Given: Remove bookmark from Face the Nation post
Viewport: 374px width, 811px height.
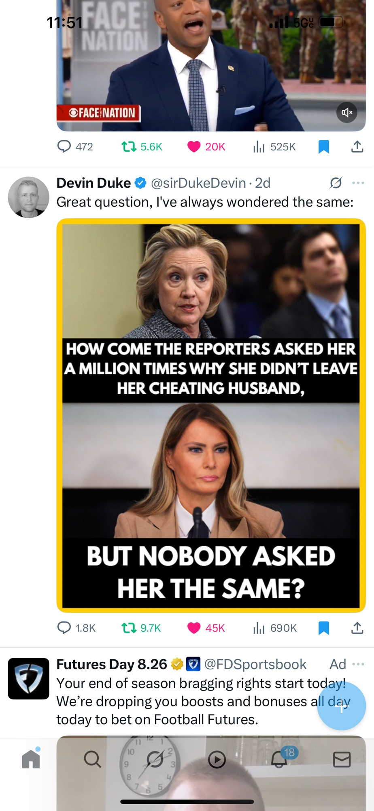Looking at the screenshot, I should coord(324,146).
